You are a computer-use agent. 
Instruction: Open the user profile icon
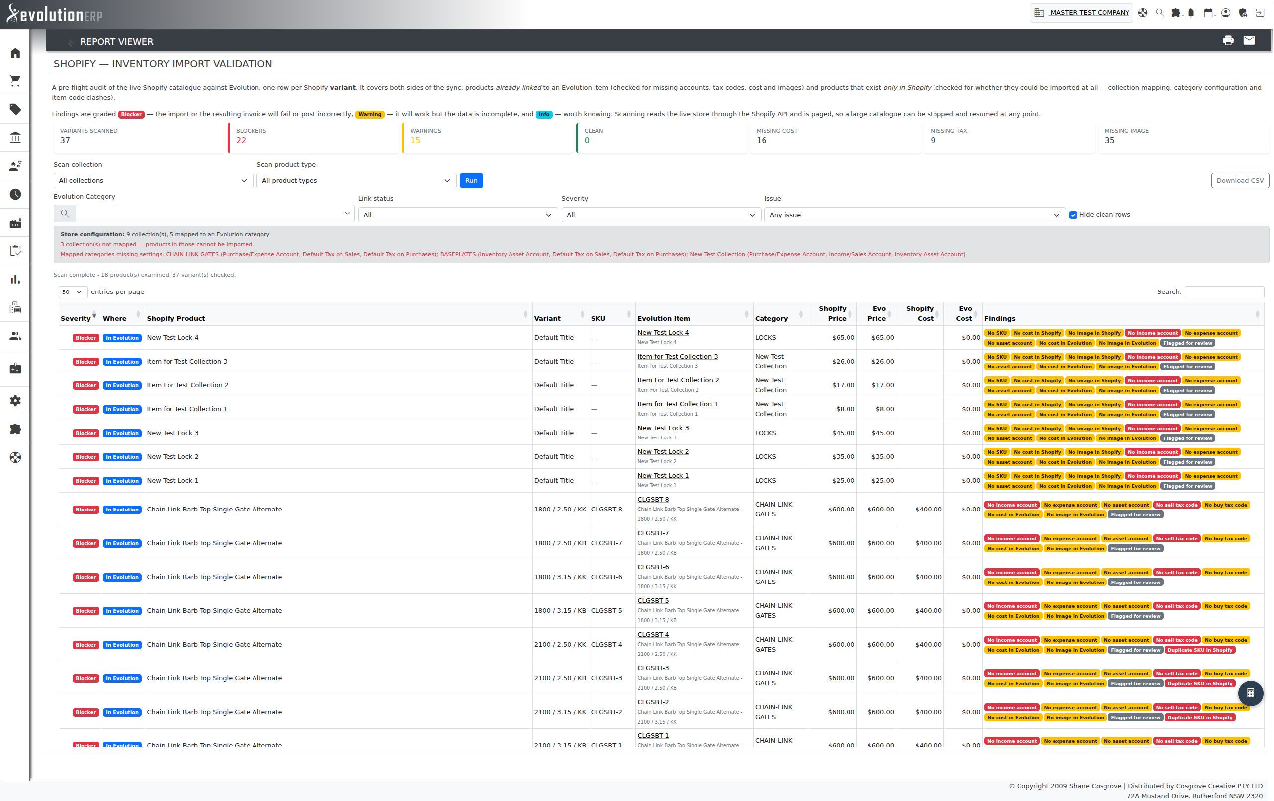(1225, 13)
